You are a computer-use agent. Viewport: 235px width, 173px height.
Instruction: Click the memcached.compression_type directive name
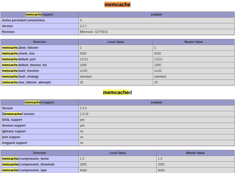(24, 170)
